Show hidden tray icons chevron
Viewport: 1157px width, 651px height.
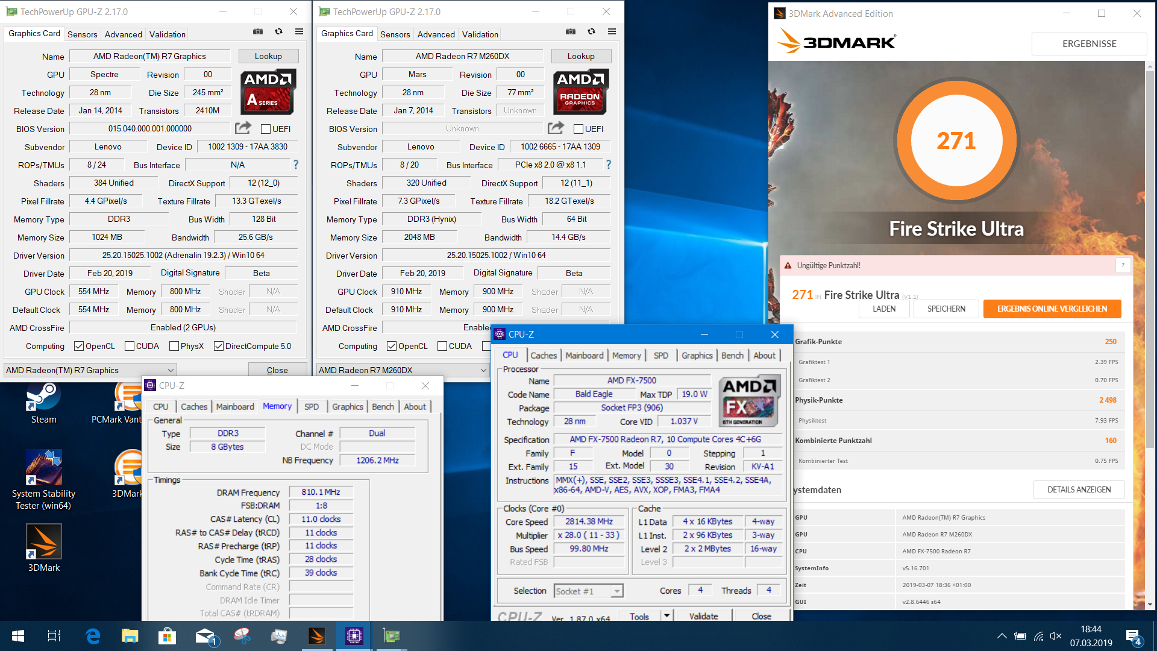(x=1002, y=636)
